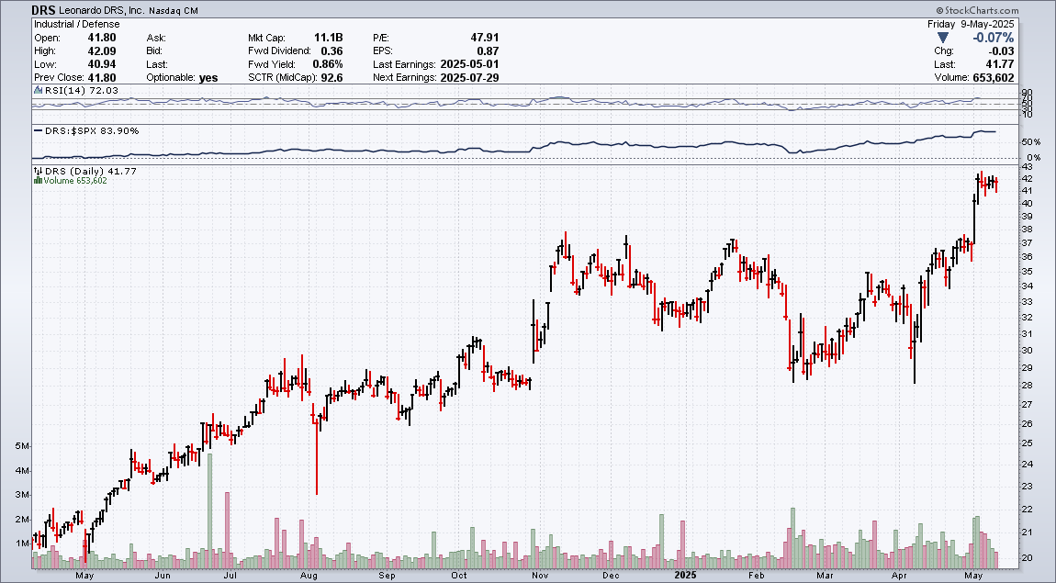The width and height of the screenshot is (1056, 583).
Task: Click the Aug label on the time axis
Action: point(309,576)
